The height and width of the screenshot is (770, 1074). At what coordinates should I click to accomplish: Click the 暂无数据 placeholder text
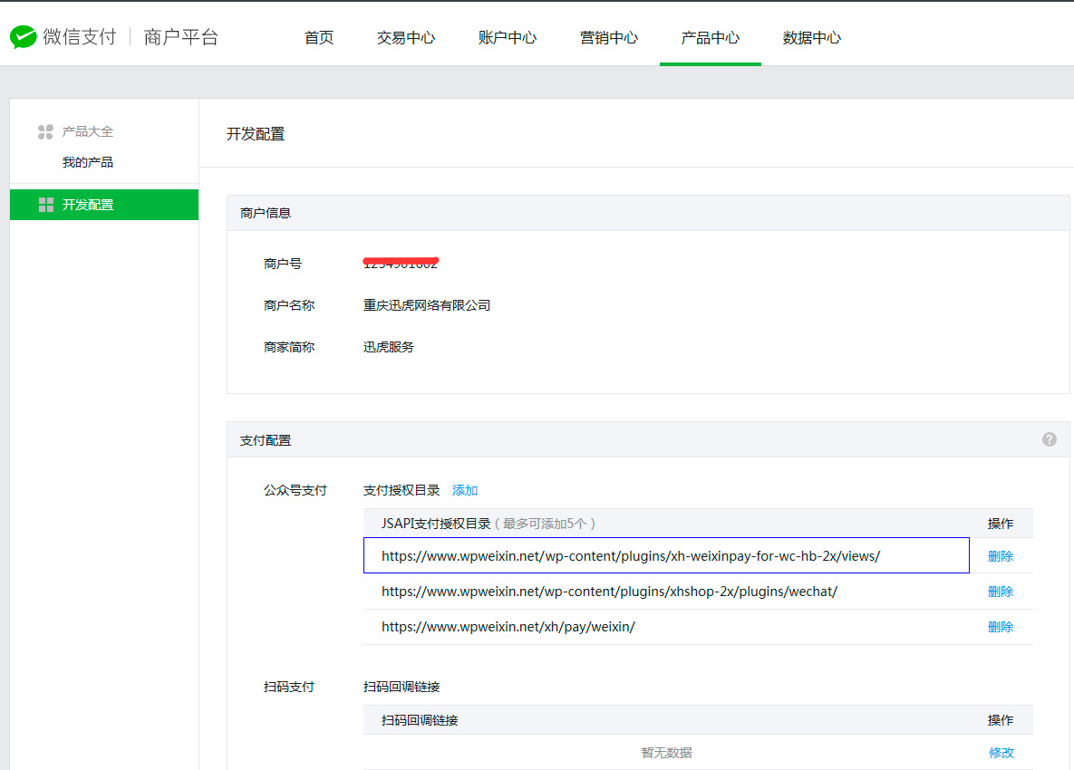click(x=666, y=753)
